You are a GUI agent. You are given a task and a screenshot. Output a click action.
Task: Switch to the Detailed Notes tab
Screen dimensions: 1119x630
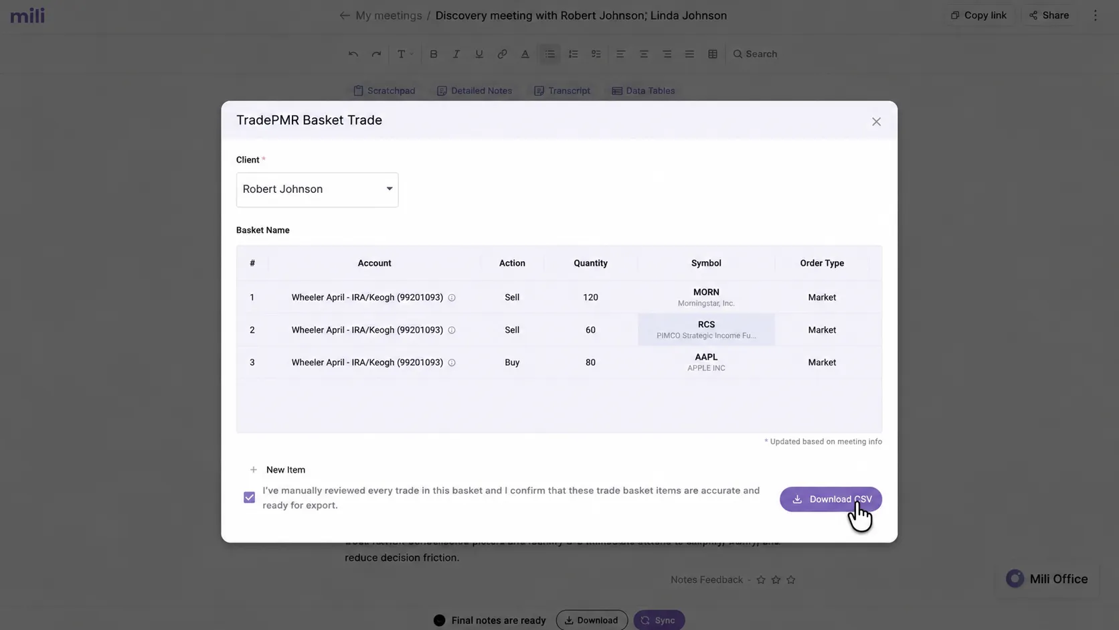(x=475, y=91)
